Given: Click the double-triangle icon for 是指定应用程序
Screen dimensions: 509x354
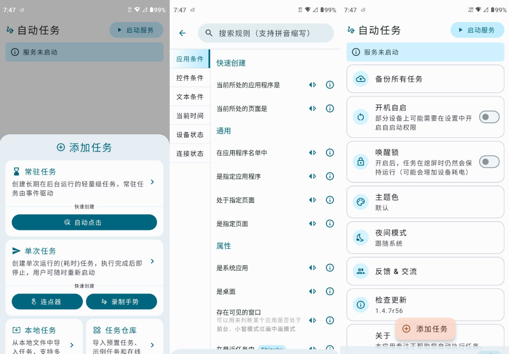Looking at the screenshot, I should pos(313,176).
